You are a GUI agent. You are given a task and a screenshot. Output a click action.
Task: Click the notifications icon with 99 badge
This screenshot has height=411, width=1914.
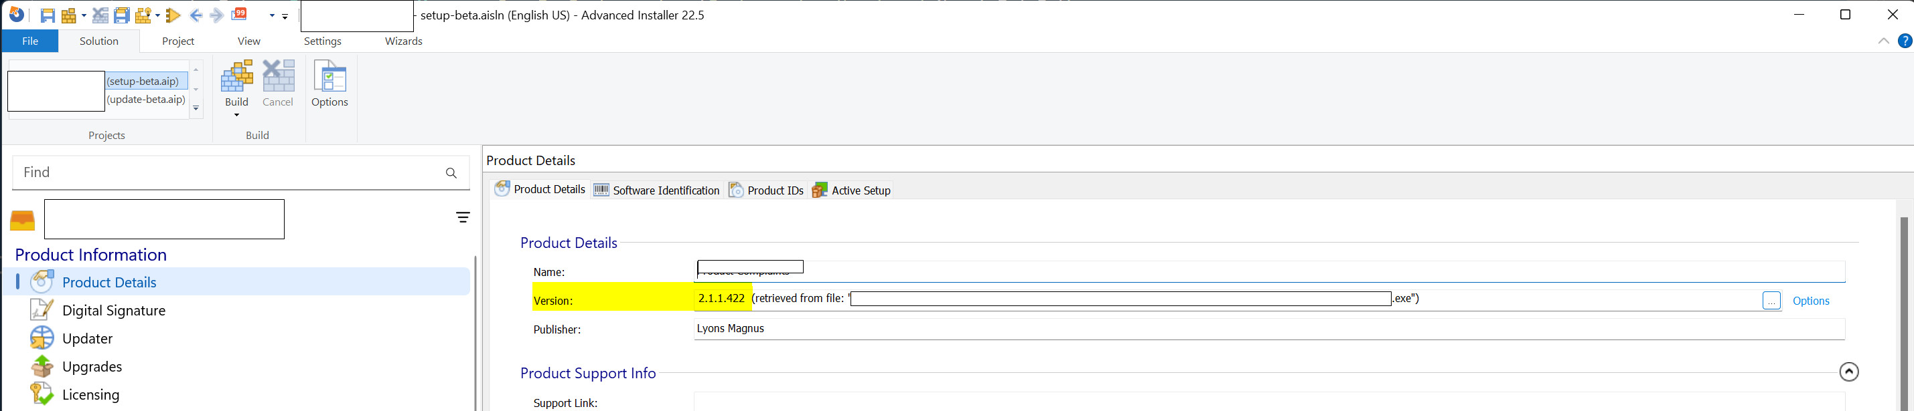pyautogui.click(x=239, y=15)
